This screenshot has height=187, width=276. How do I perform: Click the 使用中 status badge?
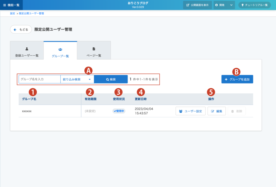point(119,111)
